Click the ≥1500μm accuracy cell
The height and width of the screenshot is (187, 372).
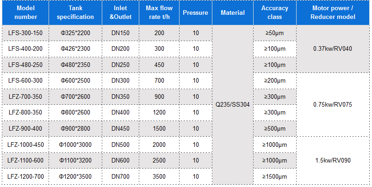[274, 176]
